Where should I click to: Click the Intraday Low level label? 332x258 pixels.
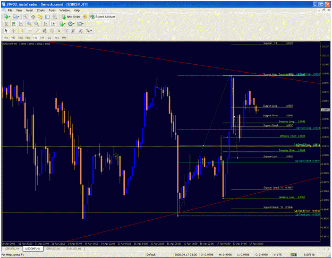pyautogui.click(x=286, y=197)
